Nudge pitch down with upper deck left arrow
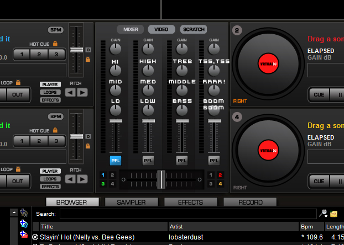 tap(70, 92)
